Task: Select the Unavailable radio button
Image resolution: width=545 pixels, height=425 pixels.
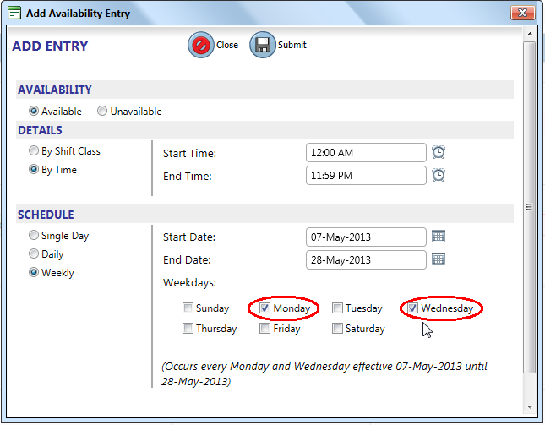Action: [x=102, y=112]
